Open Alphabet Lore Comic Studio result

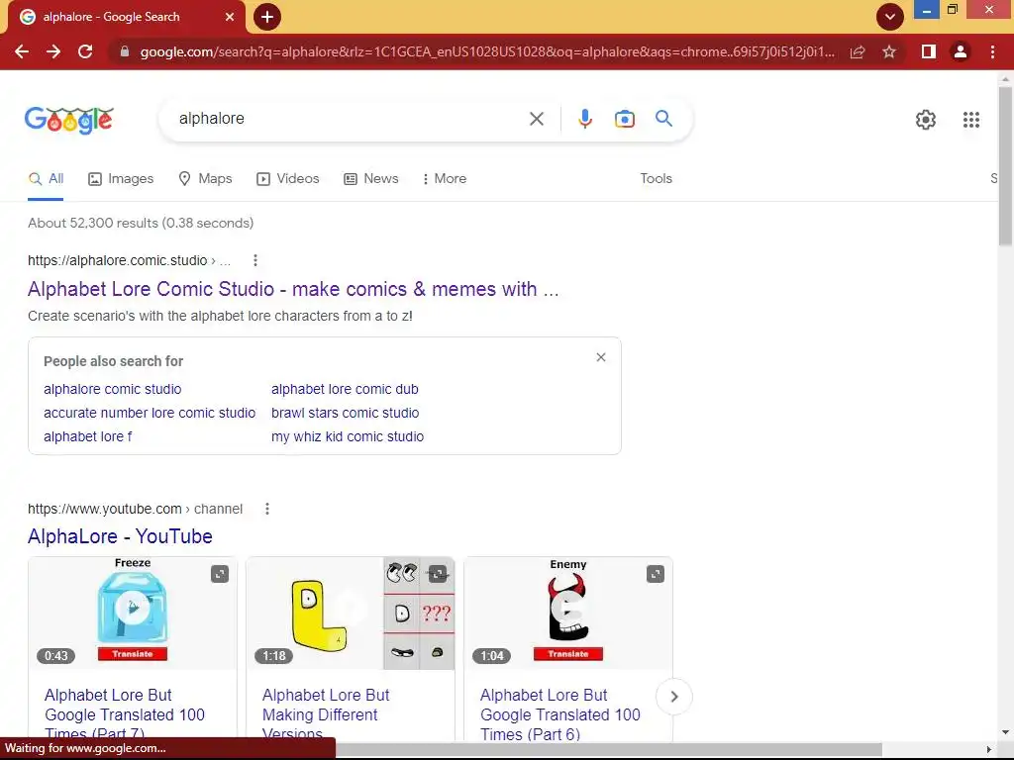pos(293,289)
